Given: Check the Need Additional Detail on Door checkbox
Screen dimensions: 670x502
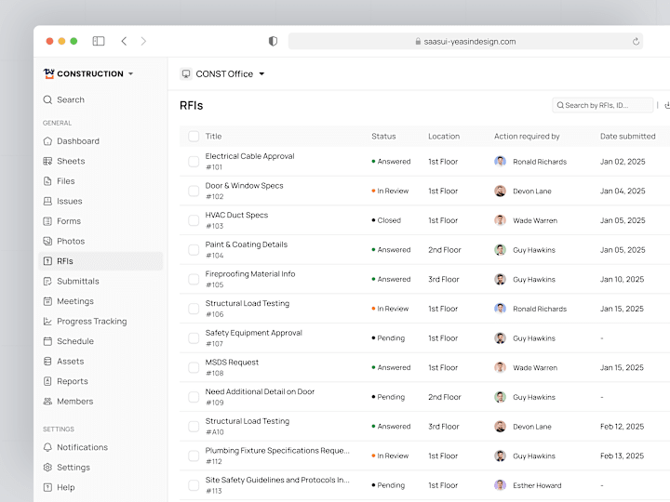Looking at the screenshot, I should [194, 397].
